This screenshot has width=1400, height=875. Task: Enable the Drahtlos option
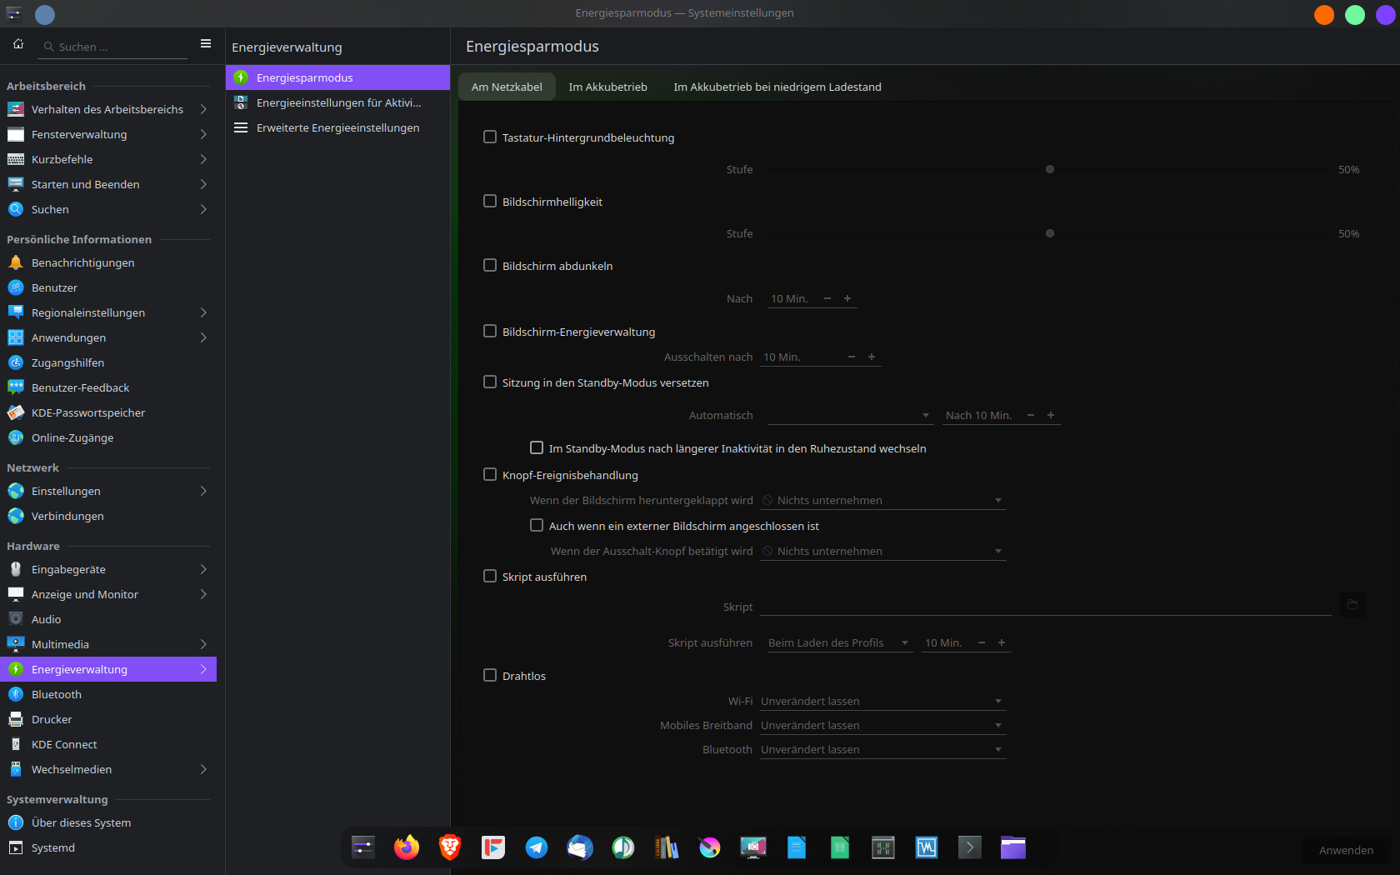coord(489,675)
